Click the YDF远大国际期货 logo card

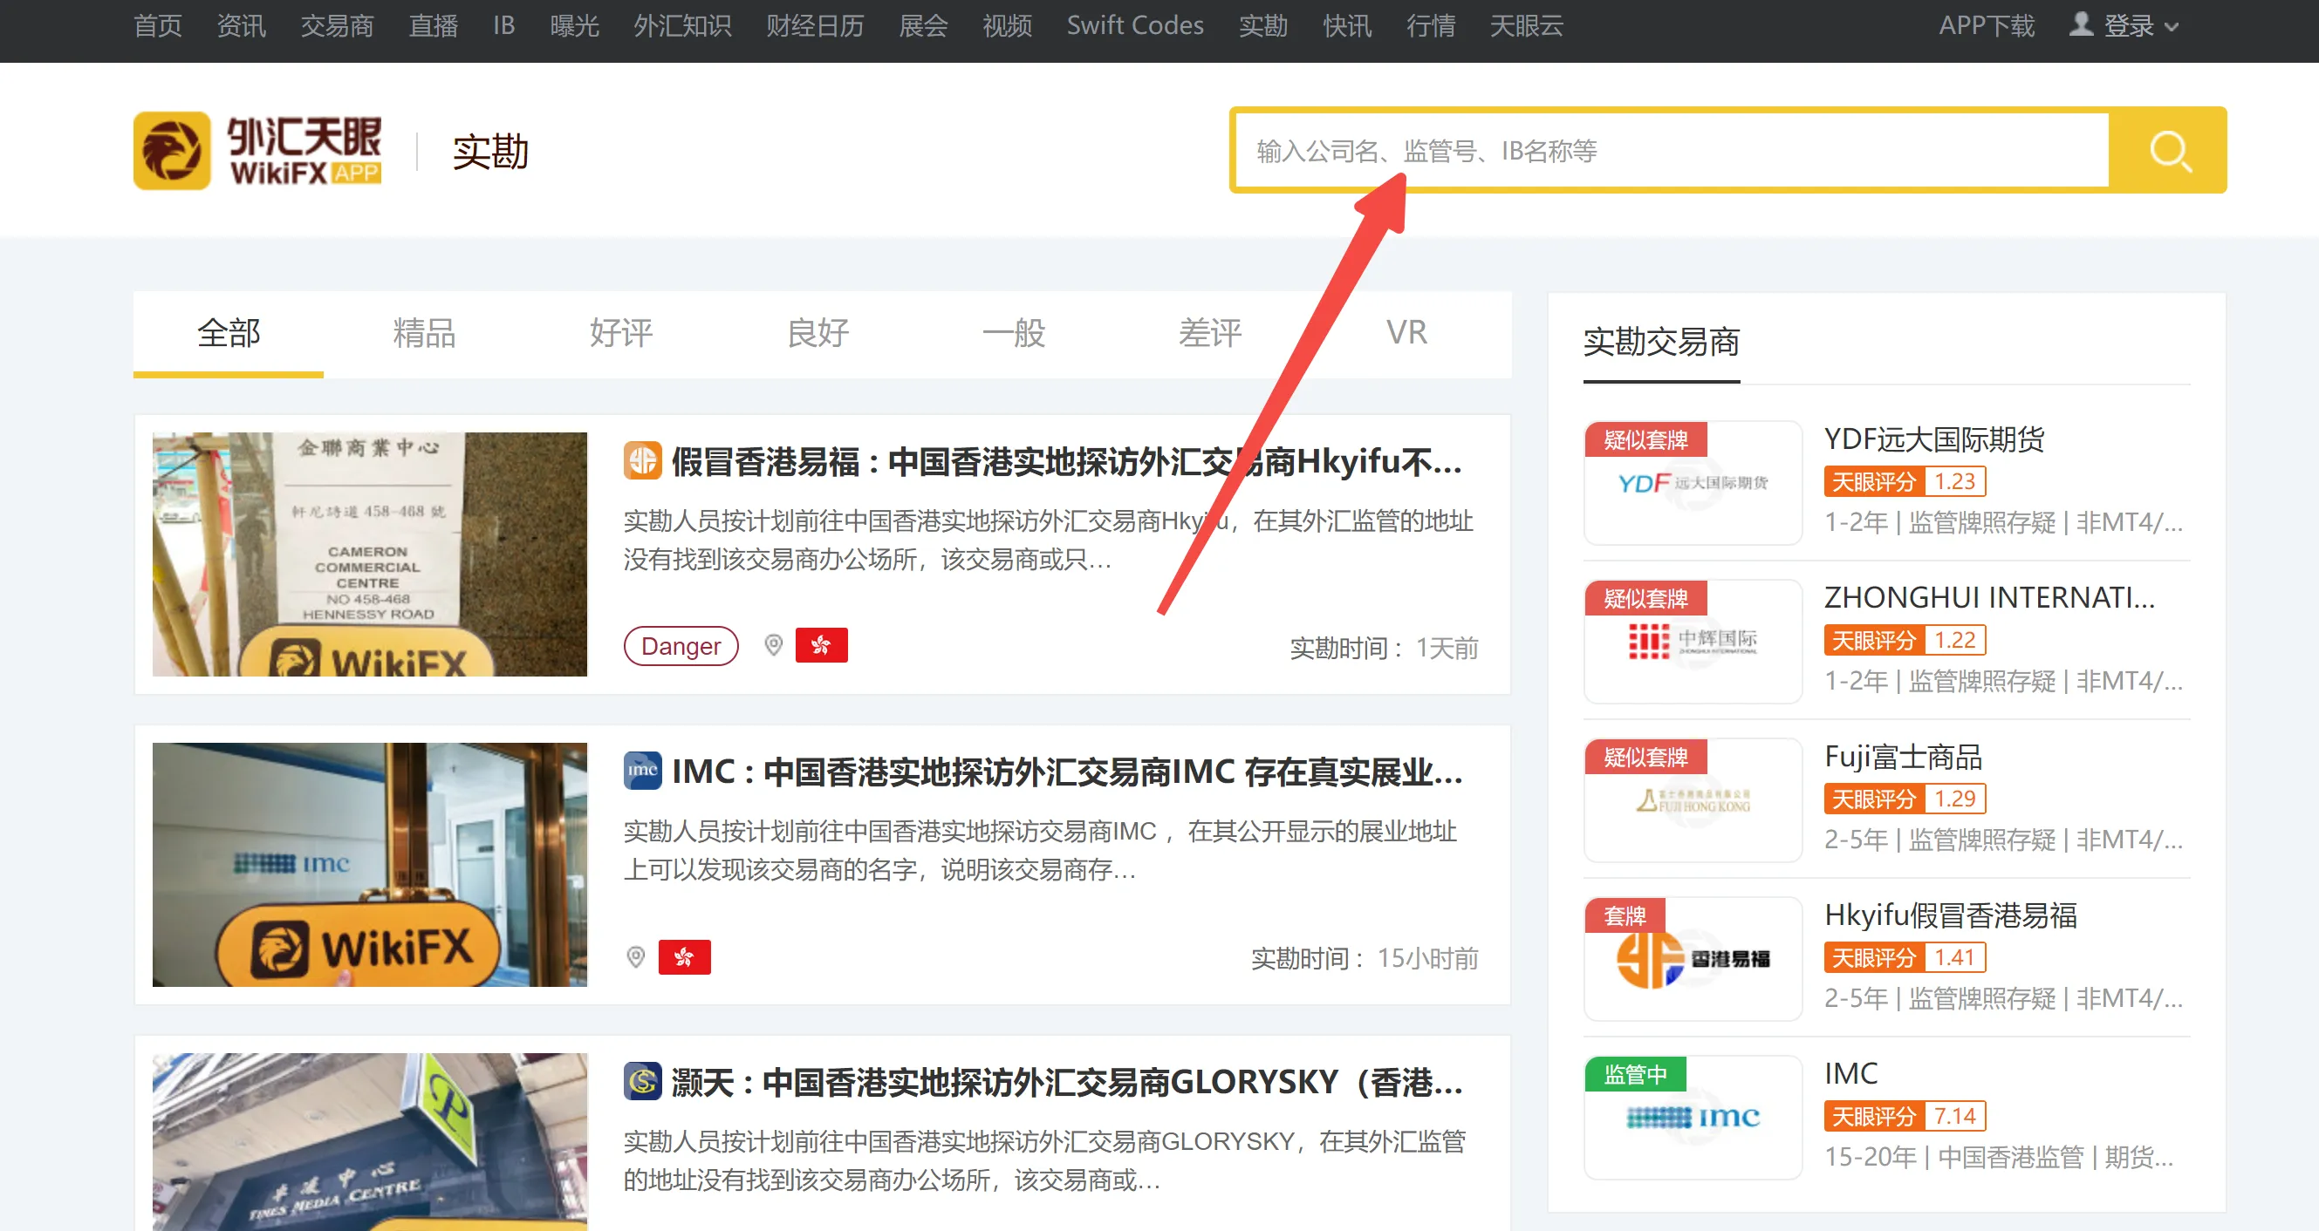point(1693,483)
